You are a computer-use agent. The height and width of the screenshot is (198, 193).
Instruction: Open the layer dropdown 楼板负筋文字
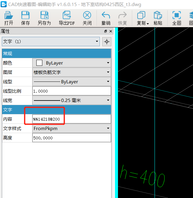coord(108,72)
